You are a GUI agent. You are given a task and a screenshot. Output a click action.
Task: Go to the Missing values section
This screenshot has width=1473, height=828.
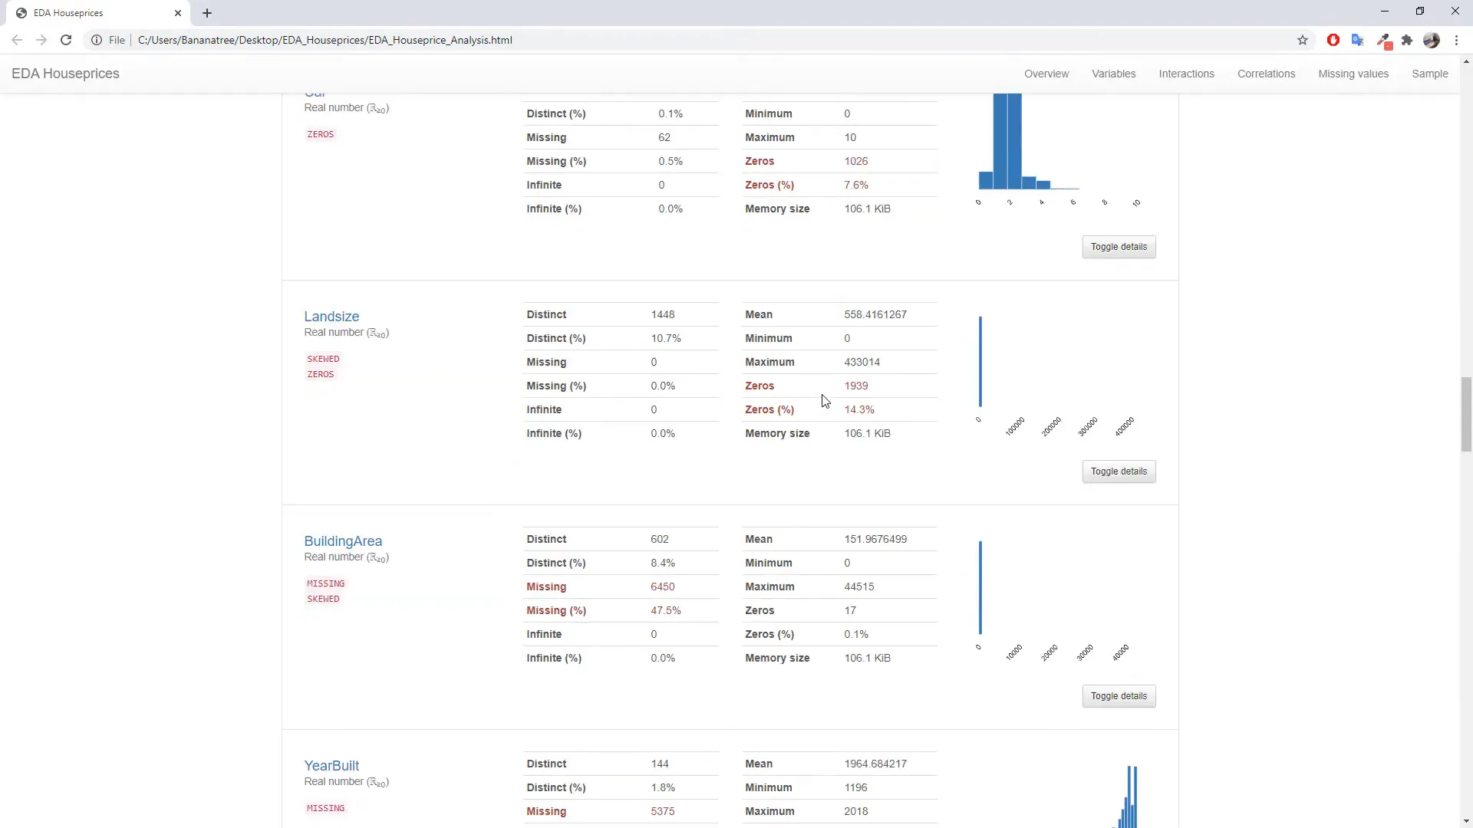point(1353,74)
